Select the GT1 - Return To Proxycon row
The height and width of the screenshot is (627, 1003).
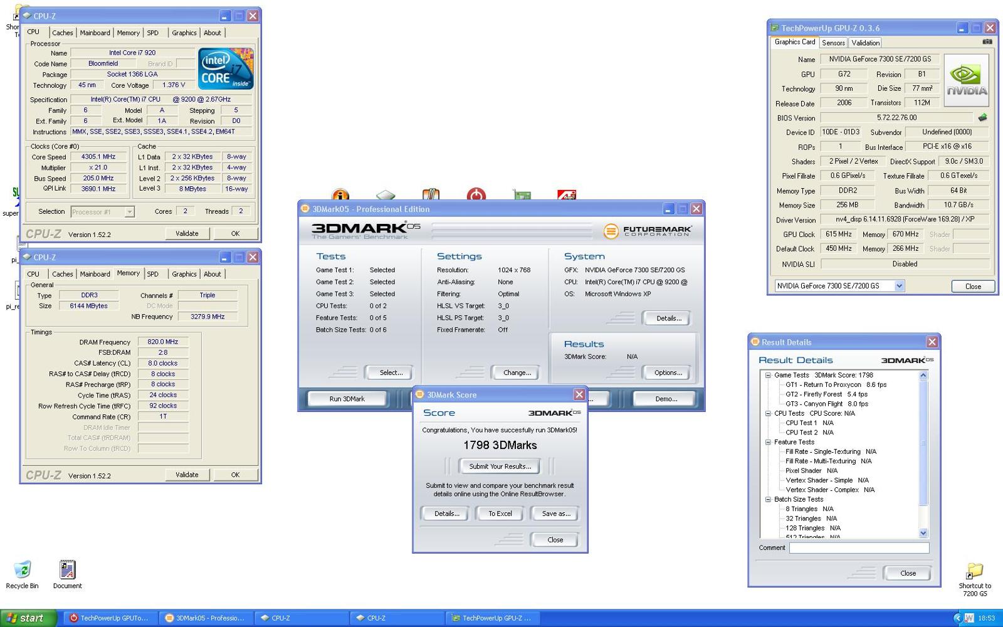pos(836,385)
